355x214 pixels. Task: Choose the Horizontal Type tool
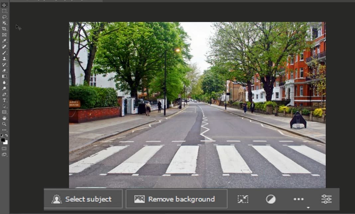click(x=4, y=100)
